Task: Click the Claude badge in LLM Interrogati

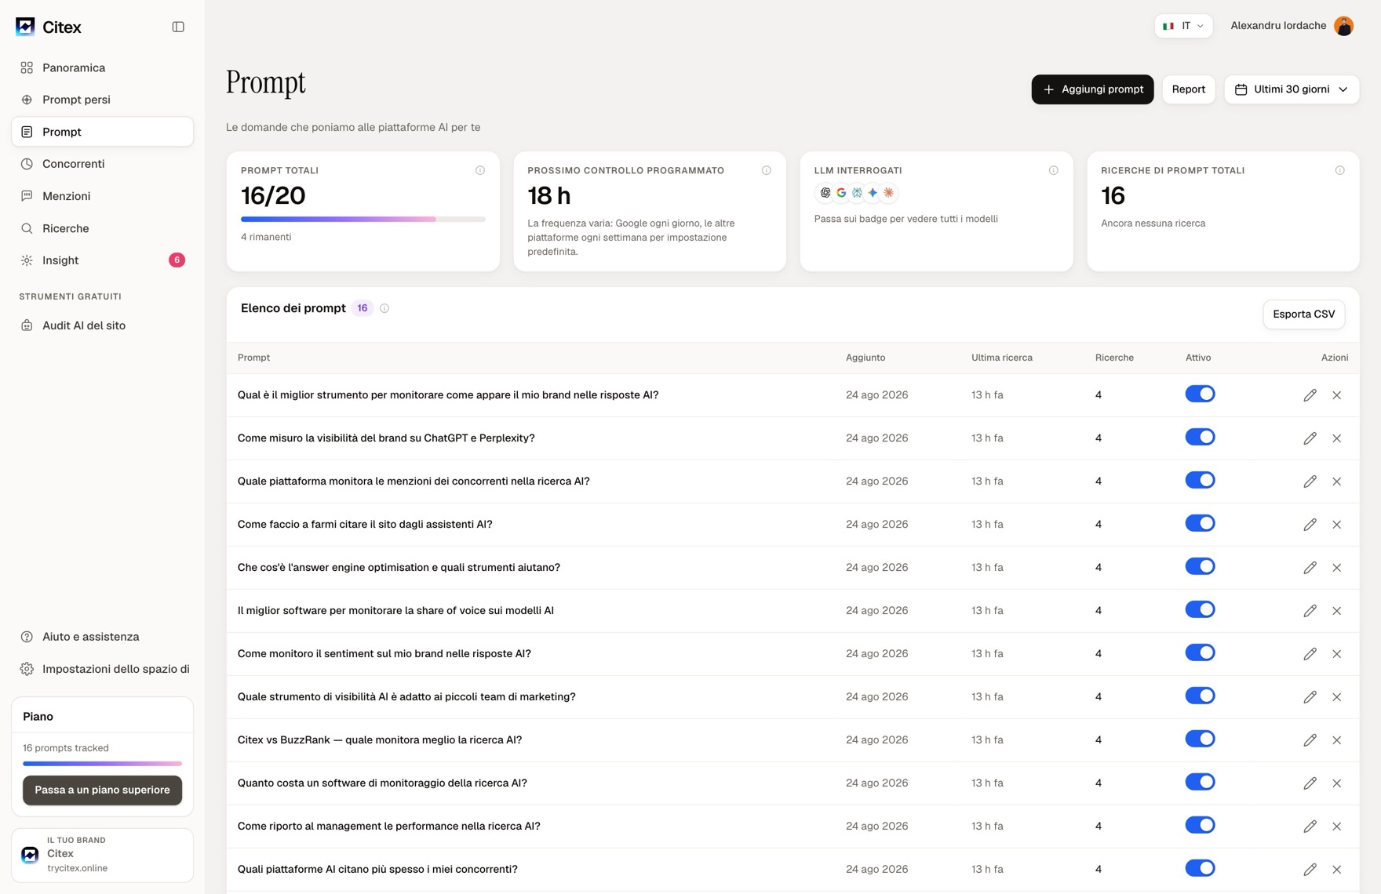Action: point(888,193)
